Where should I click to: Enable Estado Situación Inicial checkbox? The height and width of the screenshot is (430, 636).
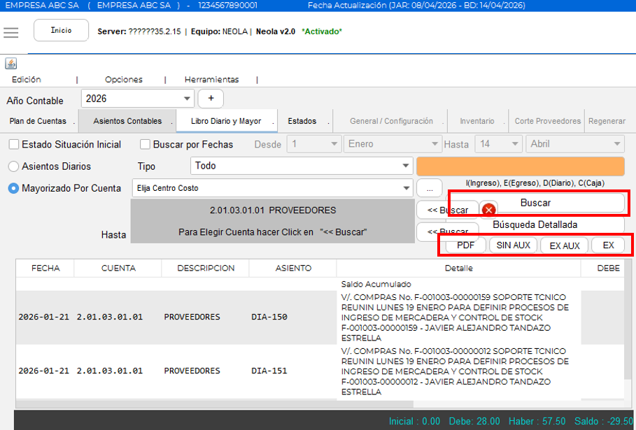click(x=14, y=144)
